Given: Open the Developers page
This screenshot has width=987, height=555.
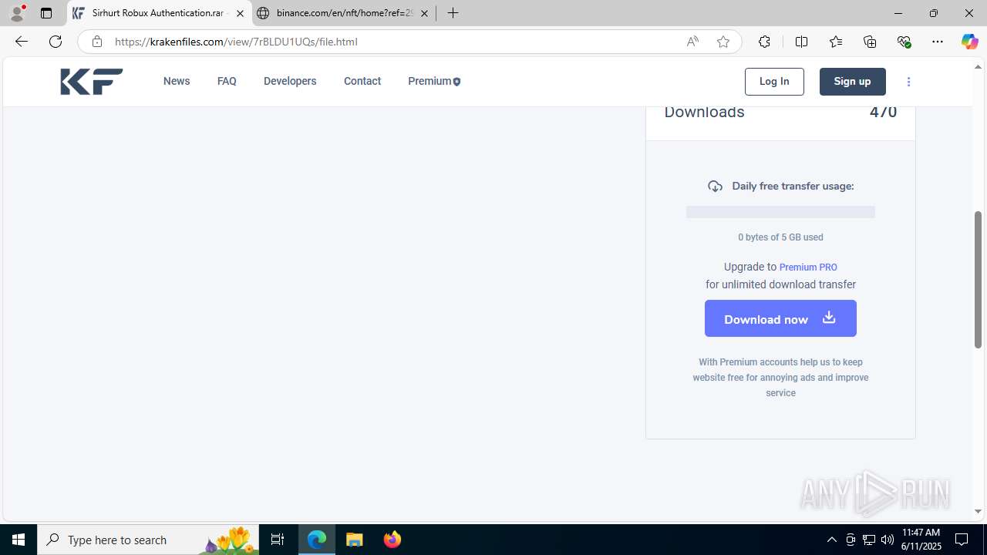Looking at the screenshot, I should [x=290, y=81].
